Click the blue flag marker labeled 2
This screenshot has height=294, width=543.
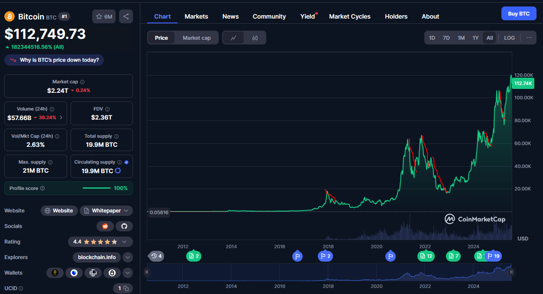[x=325, y=256]
